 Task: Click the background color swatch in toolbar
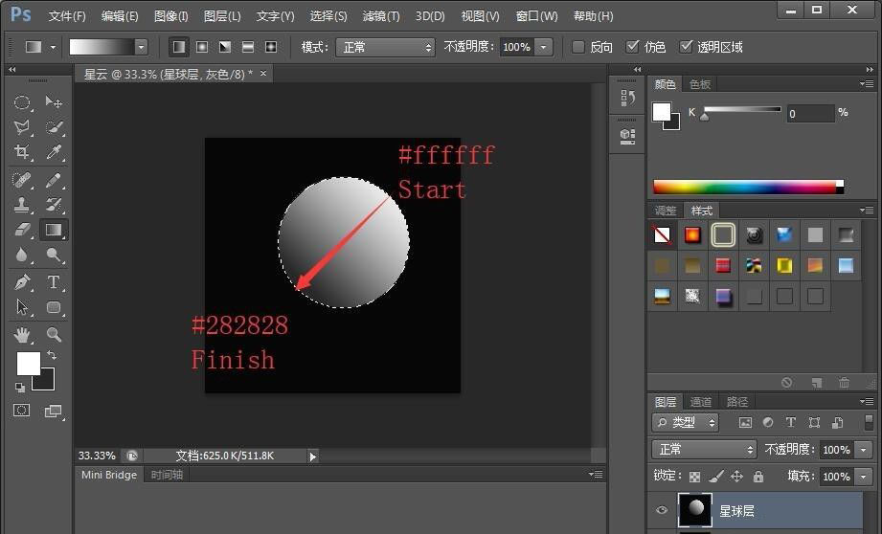pyautogui.click(x=47, y=384)
